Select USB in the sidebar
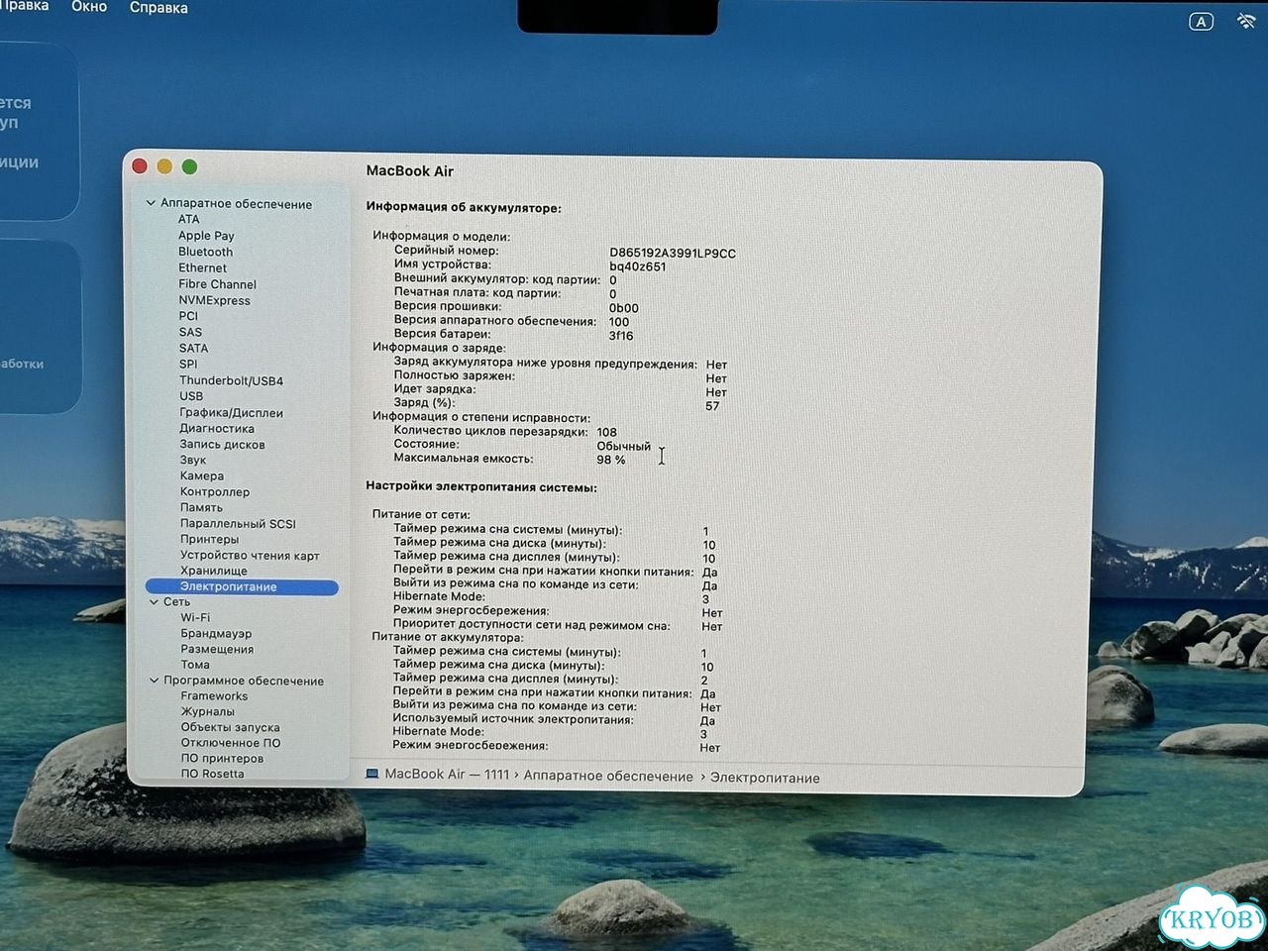The image size is (1268, 951). [x=191, y=396]
